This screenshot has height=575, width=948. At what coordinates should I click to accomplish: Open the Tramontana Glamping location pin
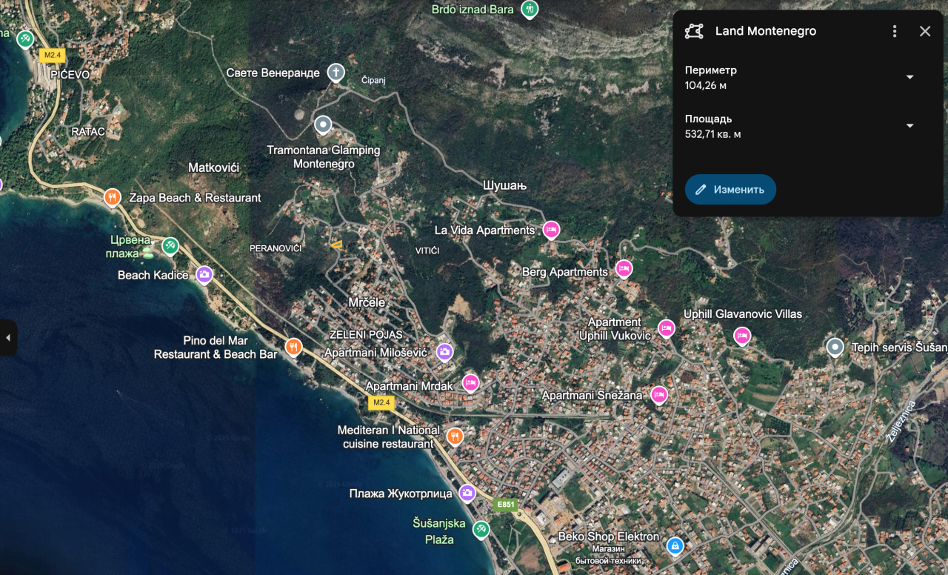(x=323, y=124)
